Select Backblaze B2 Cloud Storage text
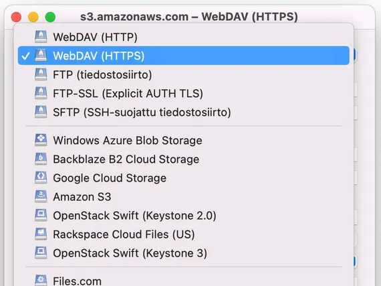Image resolution: width=381 pixels, height=286 pixels. (x=126, y=159)
